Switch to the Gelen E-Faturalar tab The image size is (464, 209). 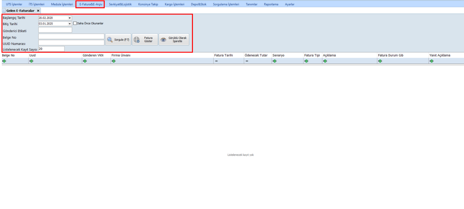(20, 11)
